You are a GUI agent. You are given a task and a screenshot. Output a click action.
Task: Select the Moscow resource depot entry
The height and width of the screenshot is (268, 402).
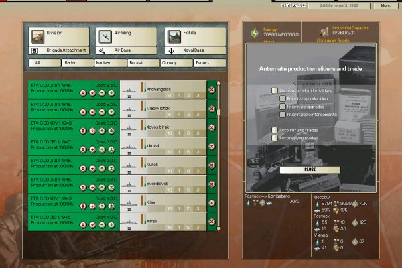[342, 204]
